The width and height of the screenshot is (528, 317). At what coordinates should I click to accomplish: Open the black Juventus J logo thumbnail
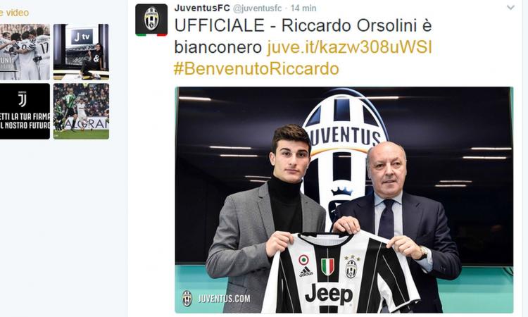click(x=25, y=111)
